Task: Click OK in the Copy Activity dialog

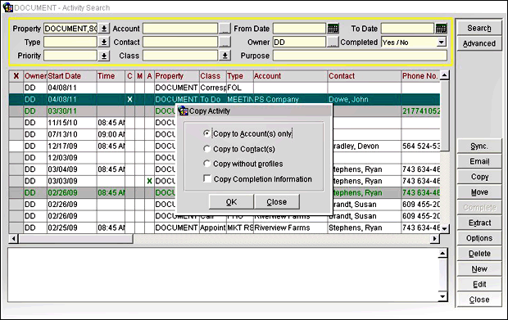Action: coord(231,202)
